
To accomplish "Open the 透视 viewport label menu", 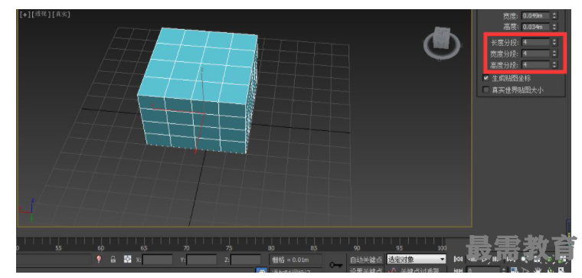I will 41,14.
